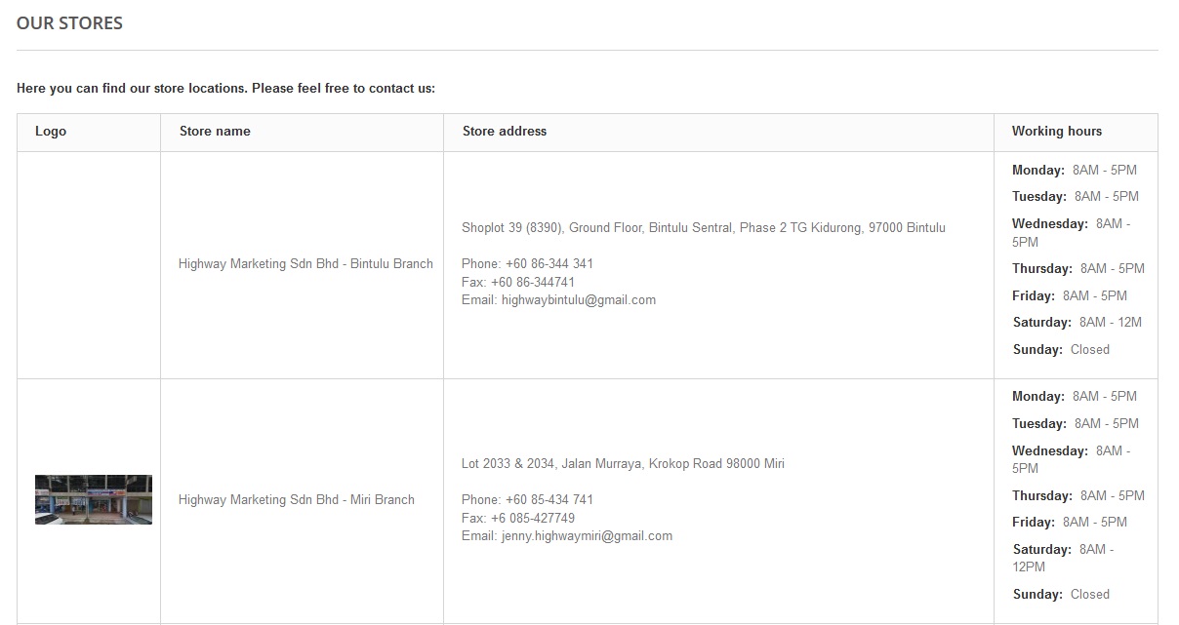
Task: Select Miri Wednesday working hours entry
Action: 1072,459
